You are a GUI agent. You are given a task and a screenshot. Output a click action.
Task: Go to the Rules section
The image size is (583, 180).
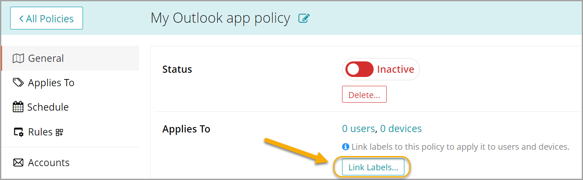coord(40,132)
